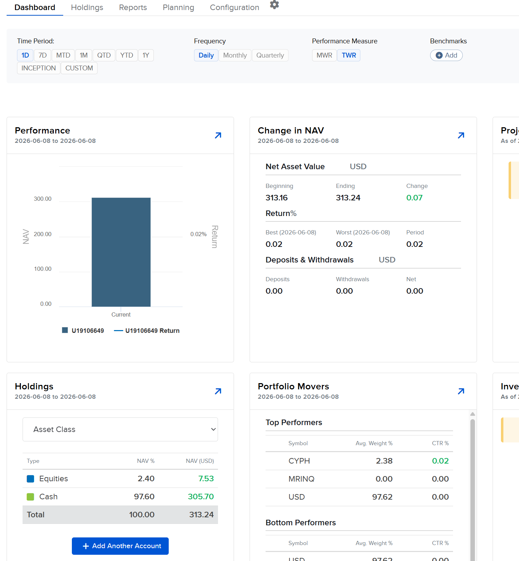Expand the Portfolio Movers widget arrow

(461, 391)
